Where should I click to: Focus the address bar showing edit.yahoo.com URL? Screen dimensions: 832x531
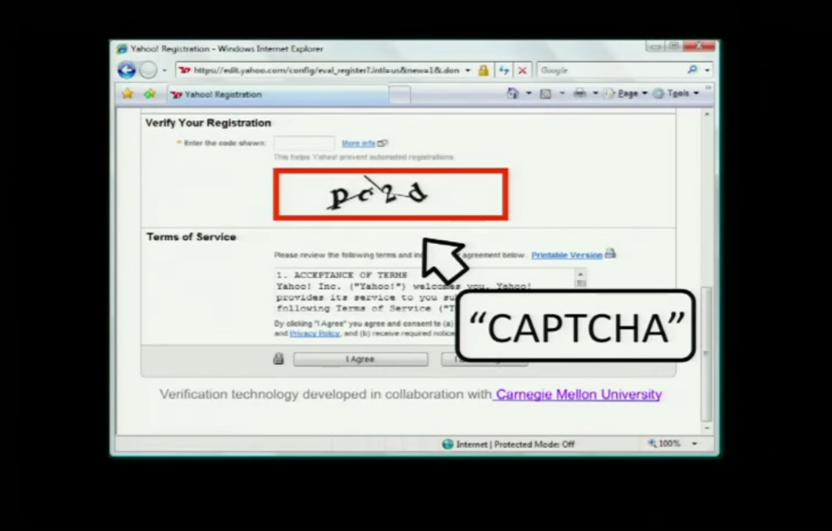(319, 70)
